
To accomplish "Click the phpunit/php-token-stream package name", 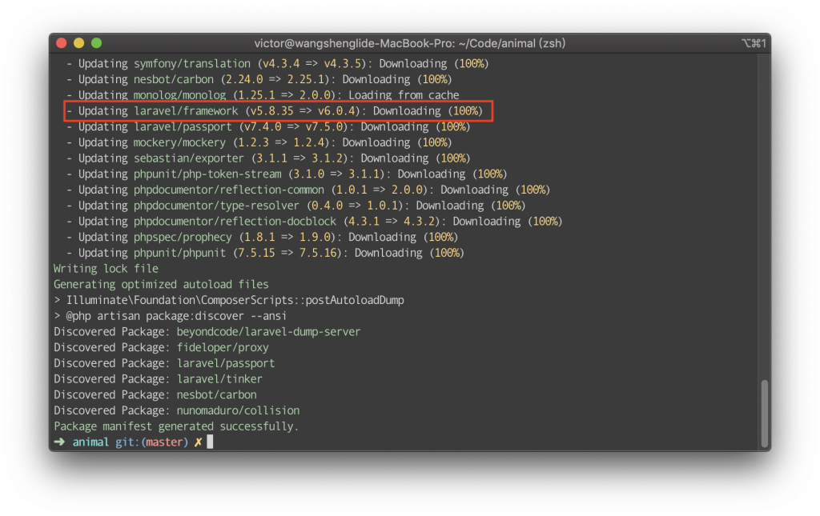I will [x=207, y=174].
